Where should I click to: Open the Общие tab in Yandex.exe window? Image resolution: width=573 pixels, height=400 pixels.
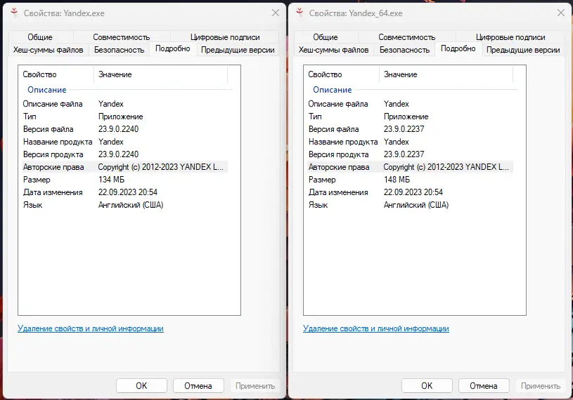tap(41, 37)
